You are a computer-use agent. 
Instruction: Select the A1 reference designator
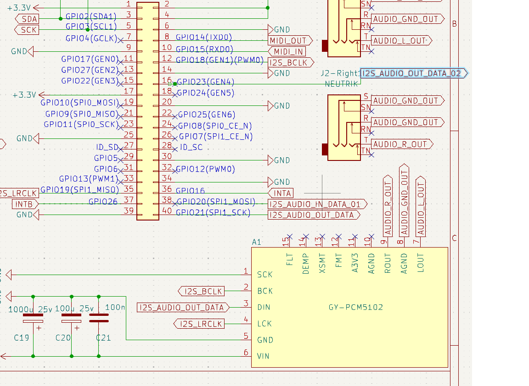[x=256, y=242]
